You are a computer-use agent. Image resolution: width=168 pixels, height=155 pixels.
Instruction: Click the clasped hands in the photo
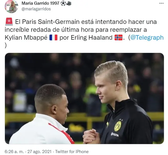[x=91, y=136]
